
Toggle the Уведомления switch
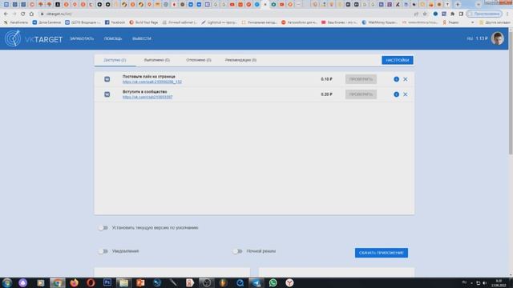pos(103,251)
